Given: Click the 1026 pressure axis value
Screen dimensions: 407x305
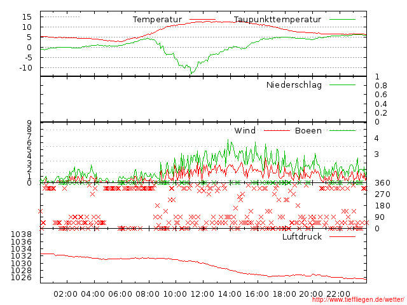Looking at the screenshot, I should click(21, 278).
